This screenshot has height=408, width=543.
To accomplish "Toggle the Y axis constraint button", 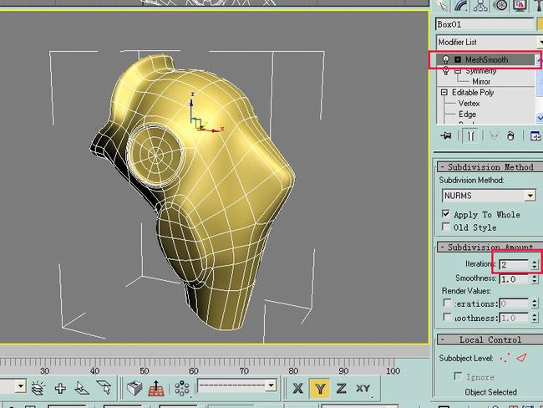I will tap(320, 388).
